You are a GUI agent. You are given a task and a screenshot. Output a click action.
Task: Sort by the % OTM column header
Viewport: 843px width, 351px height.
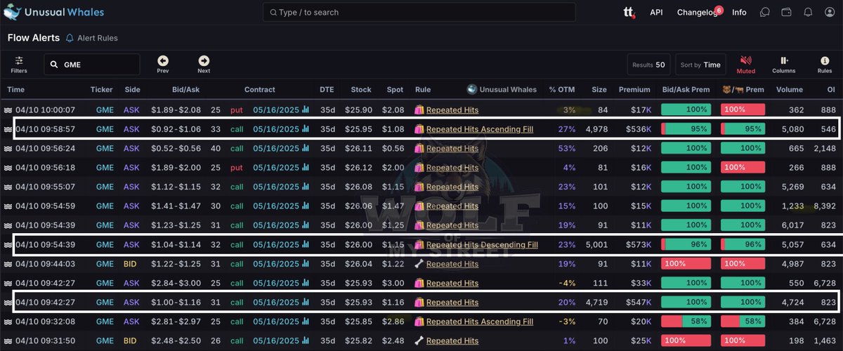(562, 90)
